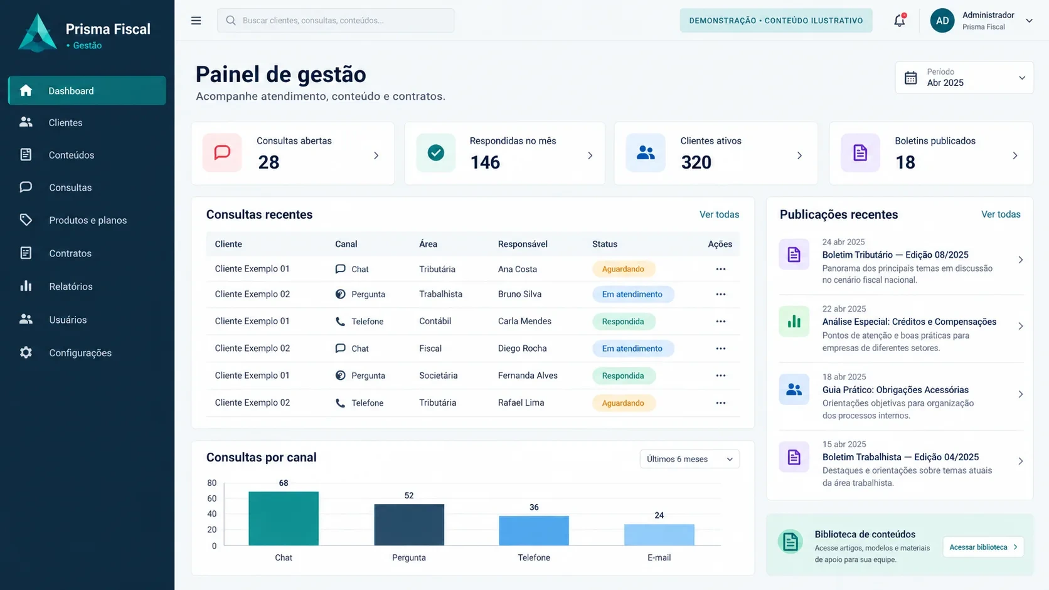The height and width of the screenshot is (590, 1049).
Task: Open Boletim Tributário Edição 08/2025 chevron
Action: point(1020,260)
